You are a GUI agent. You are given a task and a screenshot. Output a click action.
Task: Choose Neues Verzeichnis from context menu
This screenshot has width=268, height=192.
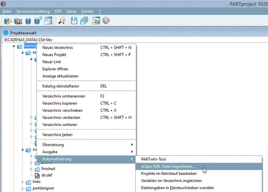pos(86,48)
